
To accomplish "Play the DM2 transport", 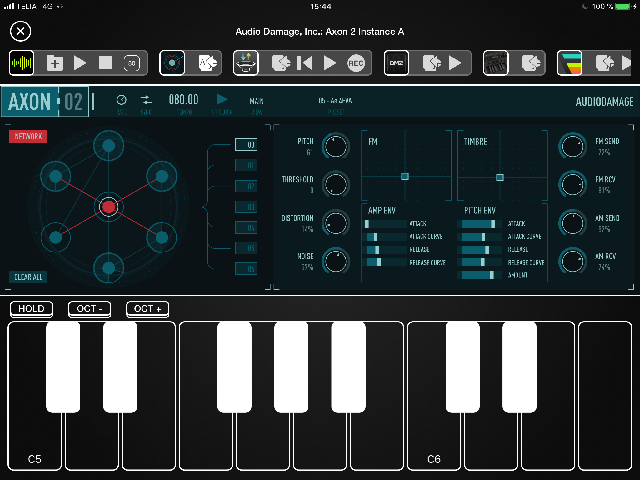I will click(455, 63).
